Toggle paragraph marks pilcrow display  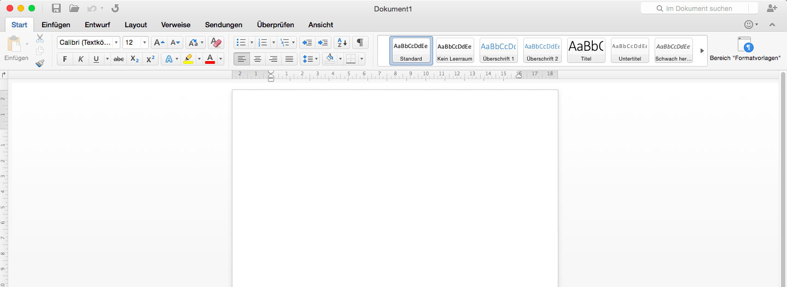tap(360, 43)
